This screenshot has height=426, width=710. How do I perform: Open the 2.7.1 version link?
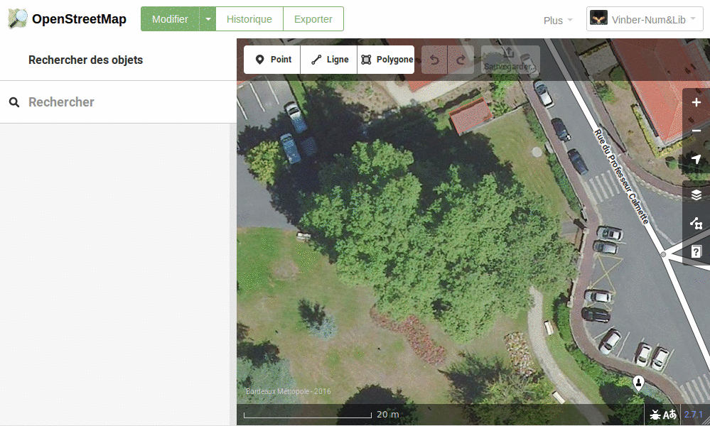coord(693,414)
